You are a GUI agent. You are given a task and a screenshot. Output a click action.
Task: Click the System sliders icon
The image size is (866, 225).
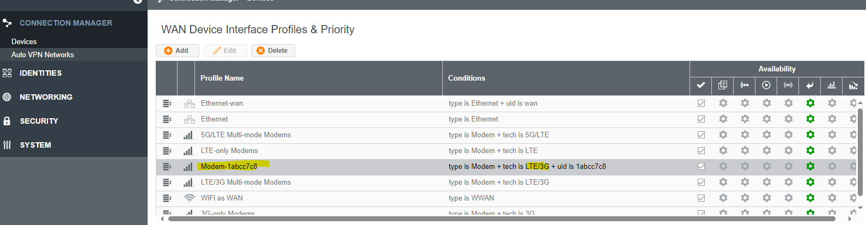7,145
